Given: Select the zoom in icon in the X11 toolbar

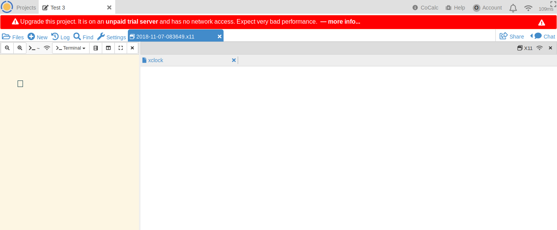Looking at the screenshot, I should click(20, 48).
